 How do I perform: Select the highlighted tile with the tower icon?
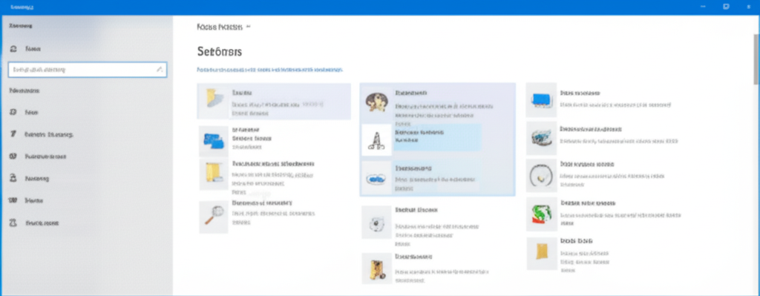coord(422,139)
